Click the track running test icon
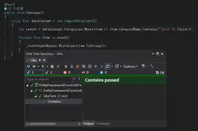This screenshot has width=198, height=131. coord(151,66)
